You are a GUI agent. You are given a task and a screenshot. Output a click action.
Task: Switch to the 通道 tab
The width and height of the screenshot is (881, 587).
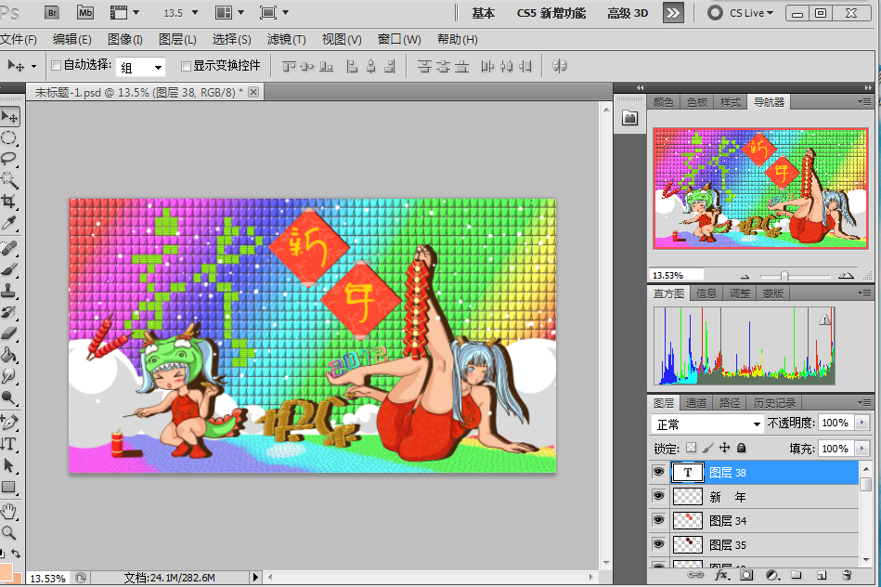click(696, 402)
